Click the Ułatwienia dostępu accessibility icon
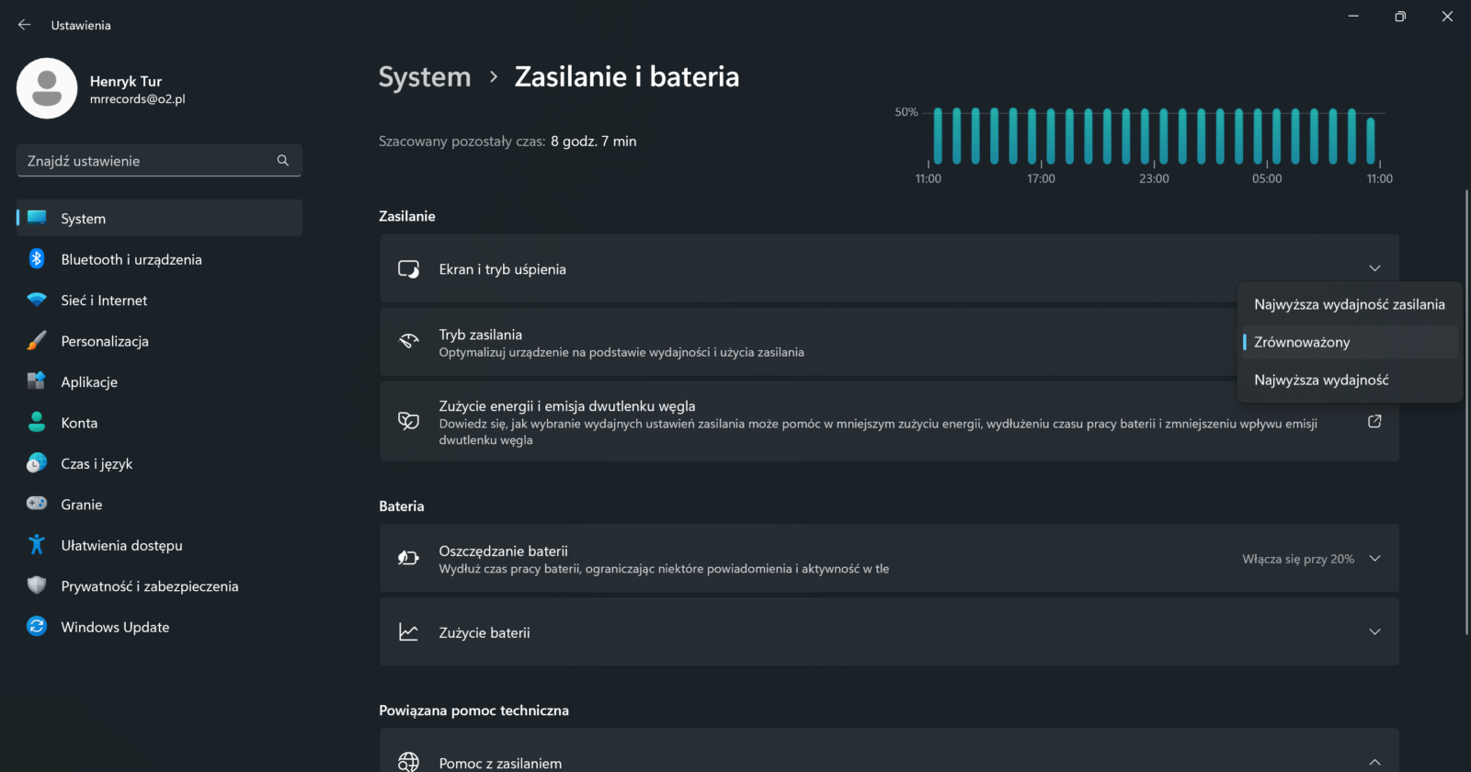The height and width of the screenshot is (772, 1471). 37,545
